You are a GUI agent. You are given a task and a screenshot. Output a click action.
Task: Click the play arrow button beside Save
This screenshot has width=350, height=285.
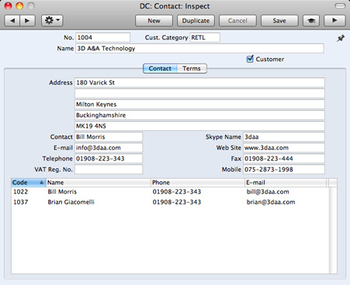tap(334, 21)
